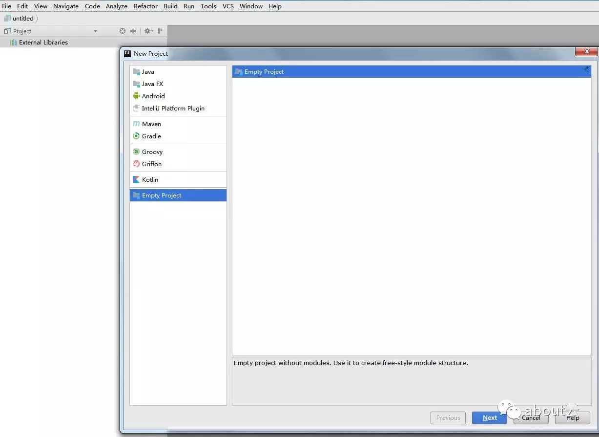Image resolution: width=599 pixels, height=437 pixels.
Task: Click the 'Maven' list label
Action: pyautogui.click(x=151, y=124)
